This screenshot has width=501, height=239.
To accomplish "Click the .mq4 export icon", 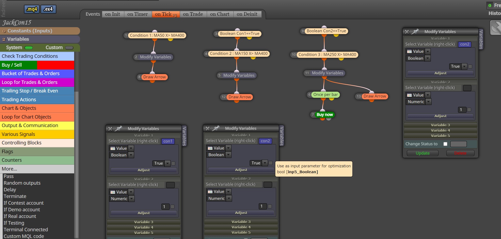I will pos(32,9).
